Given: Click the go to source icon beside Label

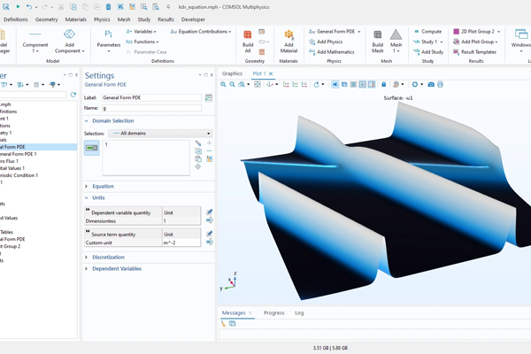Looking at the screenshot, I should tap(209, 97).
